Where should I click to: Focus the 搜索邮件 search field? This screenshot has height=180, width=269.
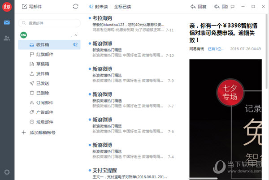(x=49, y=23)
